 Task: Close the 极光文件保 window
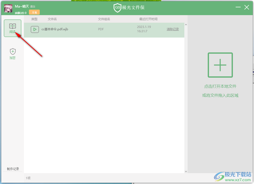247,8
